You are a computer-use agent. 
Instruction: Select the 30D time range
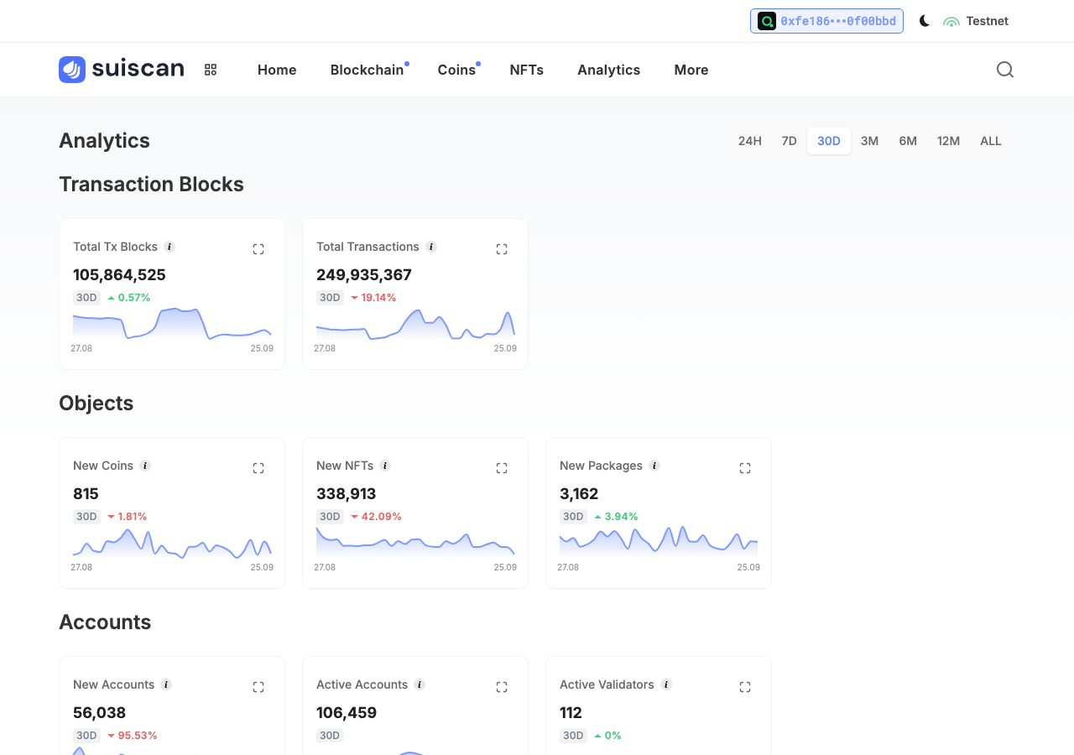click(x=829, y=141)
